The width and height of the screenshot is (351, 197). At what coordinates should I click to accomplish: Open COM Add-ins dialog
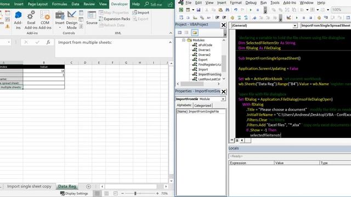click(x=45, y=20)
